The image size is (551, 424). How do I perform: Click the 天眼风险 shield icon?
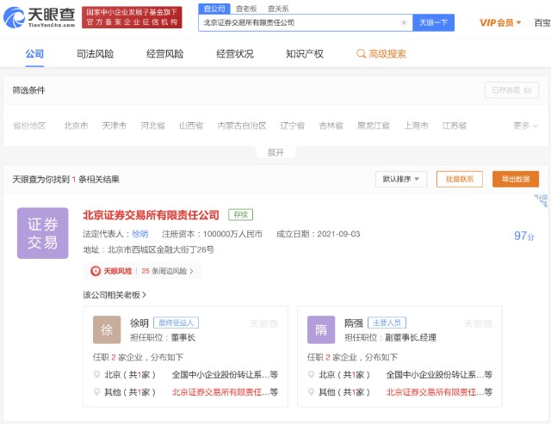tap(96, 271)
